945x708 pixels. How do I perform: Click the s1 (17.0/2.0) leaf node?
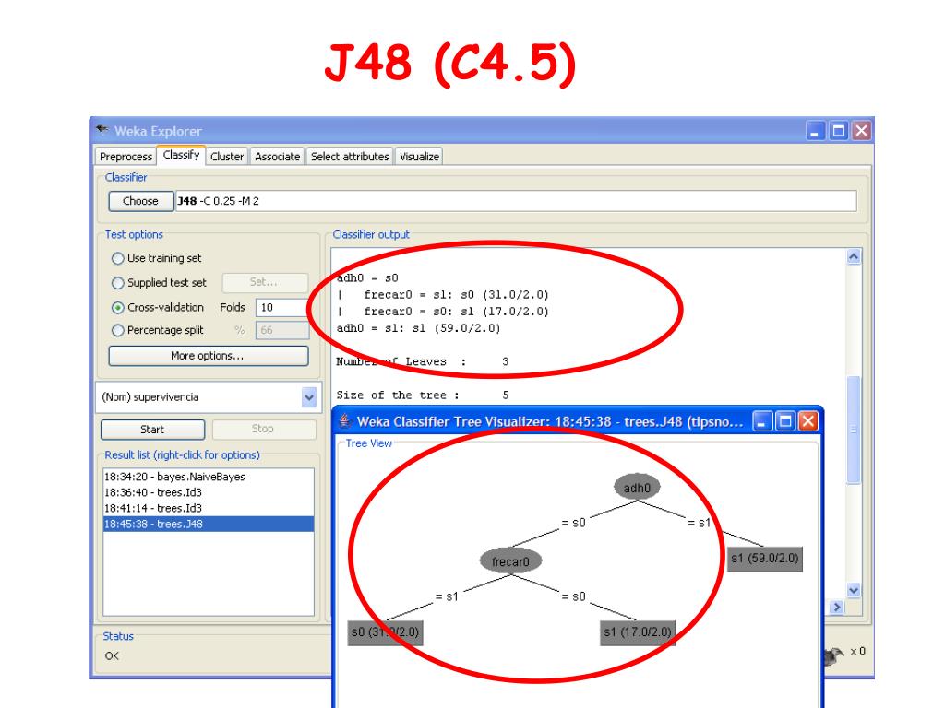tap(638, 632)
